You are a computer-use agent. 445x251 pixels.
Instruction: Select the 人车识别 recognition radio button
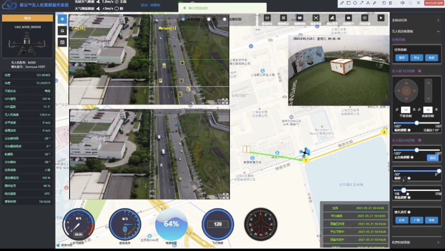183,19
